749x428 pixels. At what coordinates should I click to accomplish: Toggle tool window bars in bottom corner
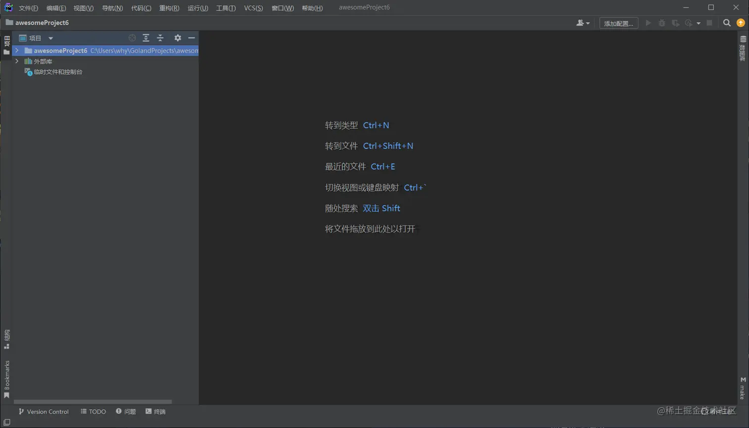[6, 423]
